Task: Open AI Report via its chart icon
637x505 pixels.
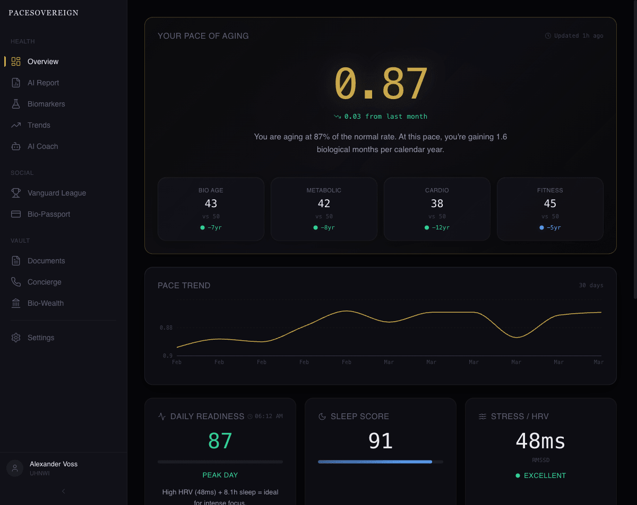Action: pos(16,83)
